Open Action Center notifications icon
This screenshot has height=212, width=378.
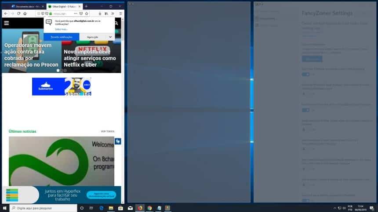point(372,208)
